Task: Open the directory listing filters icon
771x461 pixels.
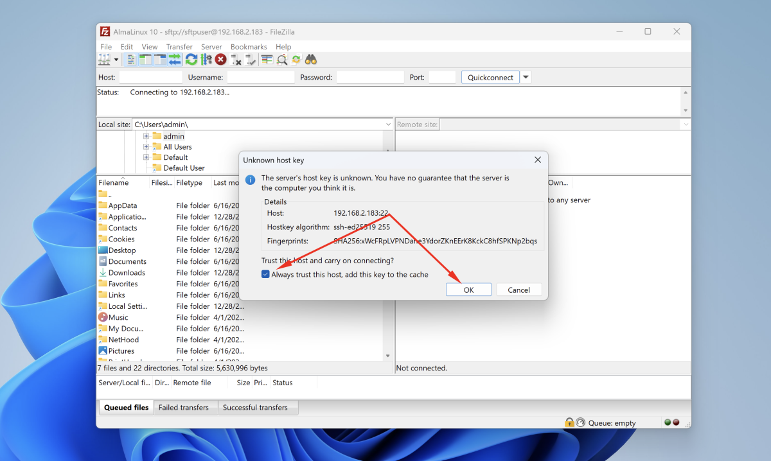Action: 267,60
